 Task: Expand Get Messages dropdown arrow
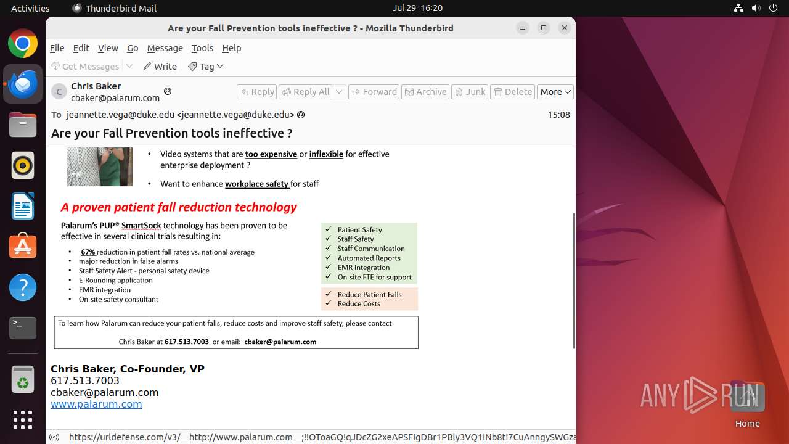(x=129, y=66)
